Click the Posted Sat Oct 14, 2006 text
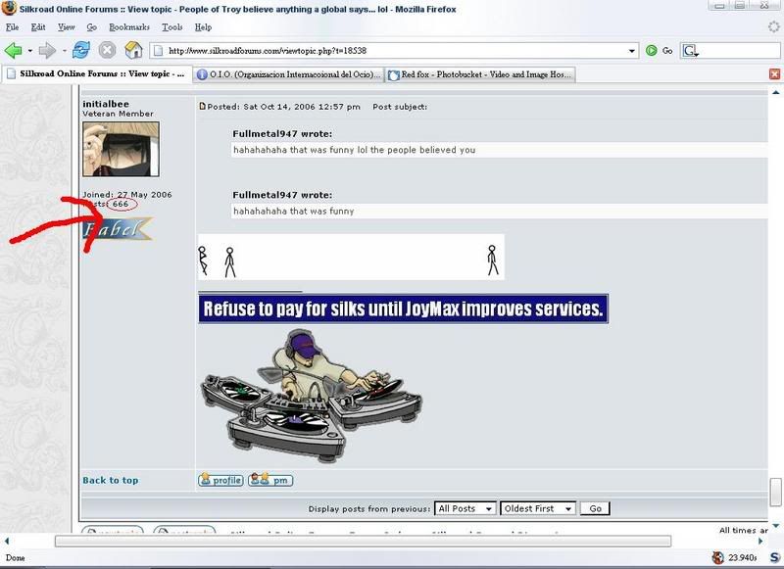Image resolution: width=784 pixels, height=569 pixels. [283, 107]
